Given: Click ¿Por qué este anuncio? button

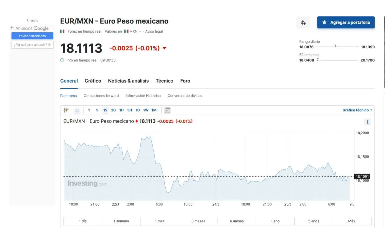Looking at the screenshot, I should click(32, 45).
